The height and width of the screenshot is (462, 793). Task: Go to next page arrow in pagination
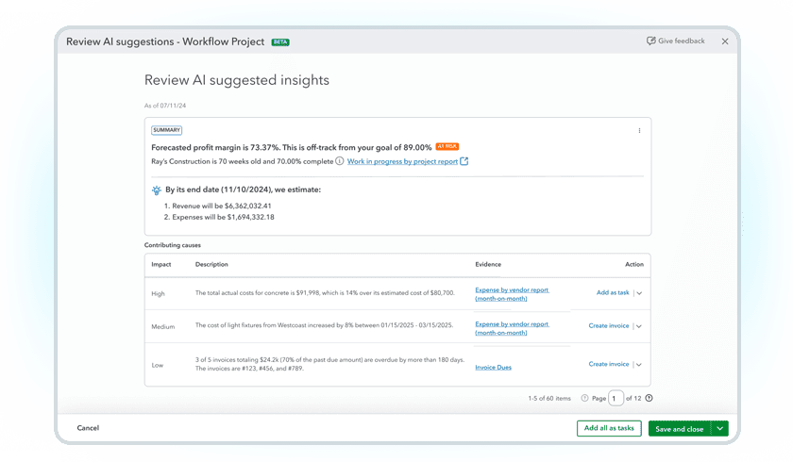click(x=650, y=399)
